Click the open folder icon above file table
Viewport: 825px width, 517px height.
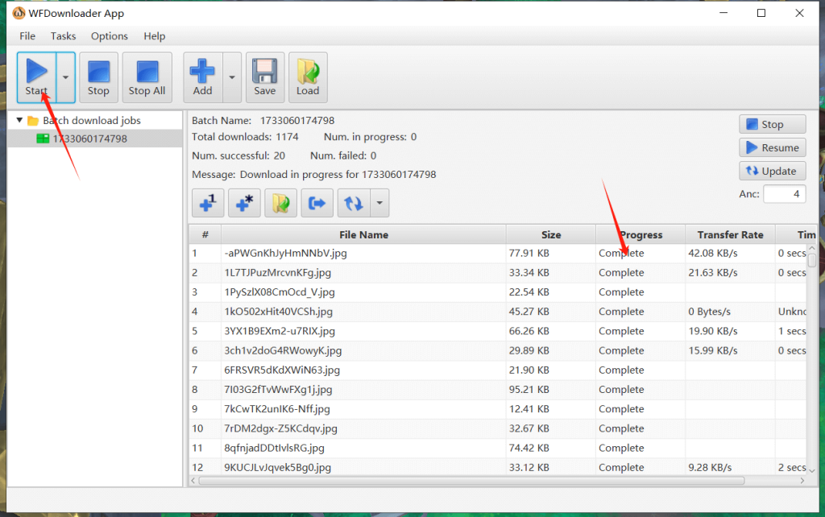280,204
